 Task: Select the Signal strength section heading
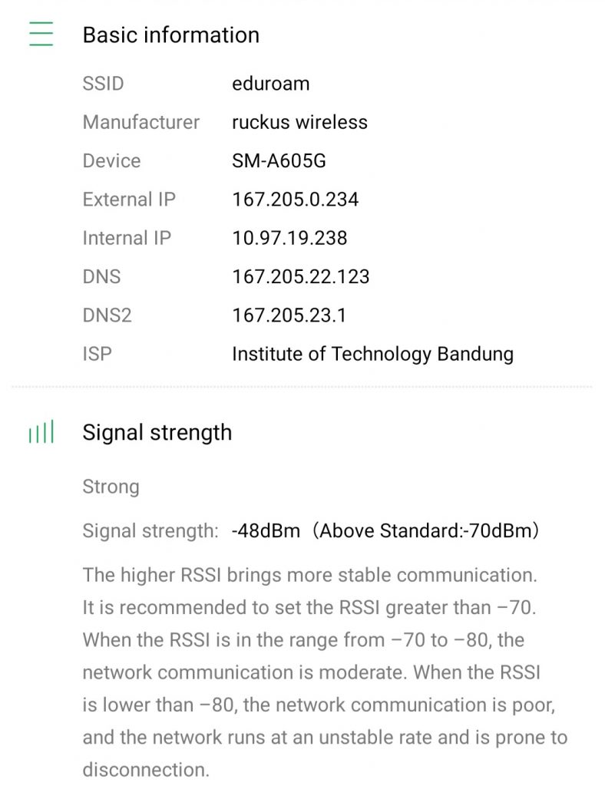coord(157,433)
